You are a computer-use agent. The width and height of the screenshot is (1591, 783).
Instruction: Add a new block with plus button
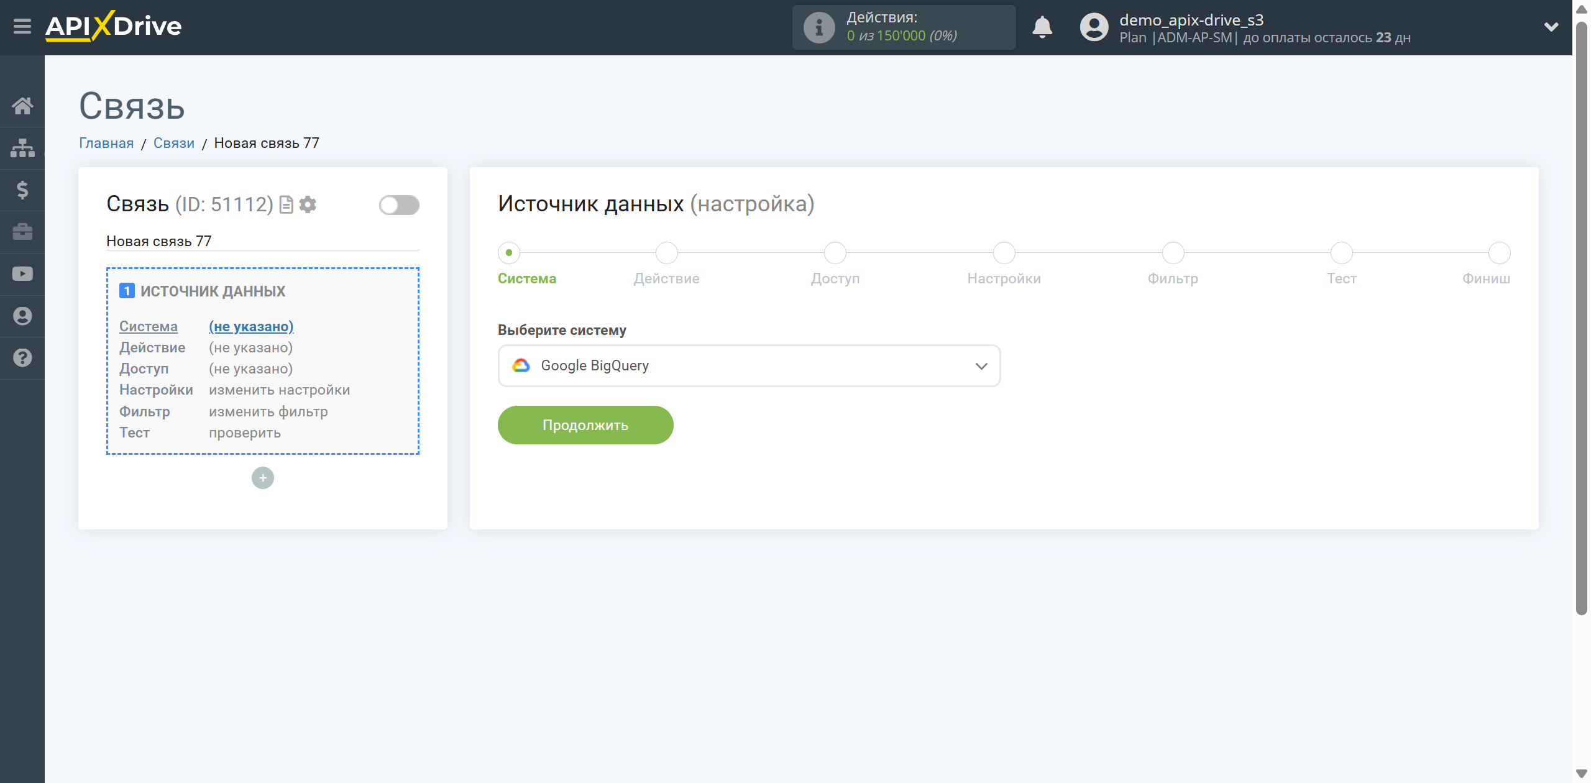click(263, 478)
